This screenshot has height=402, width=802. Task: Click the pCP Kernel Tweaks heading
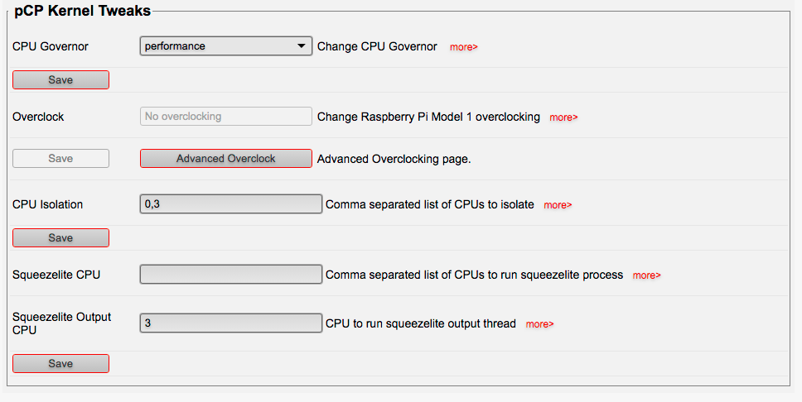click(x=82, y=11)
